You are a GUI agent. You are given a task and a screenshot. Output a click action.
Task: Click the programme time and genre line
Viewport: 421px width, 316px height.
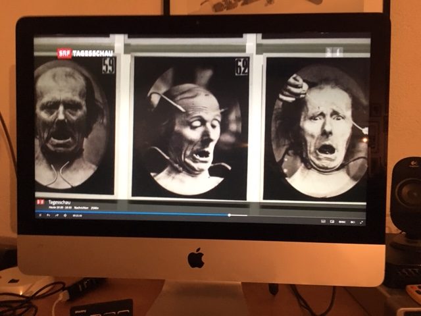[x=74, y=208]
